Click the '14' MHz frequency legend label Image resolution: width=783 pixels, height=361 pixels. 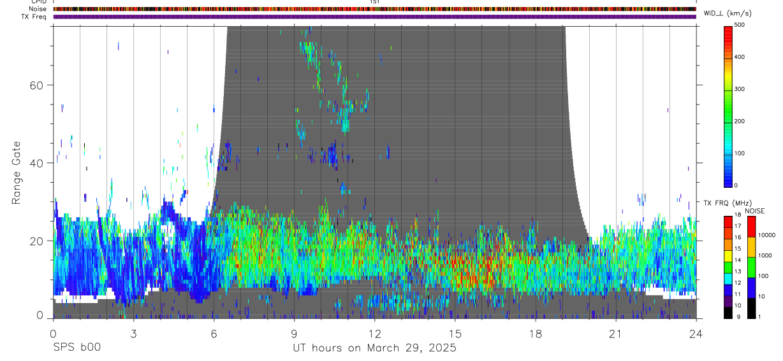point(738,260)
